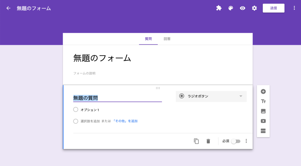301x166 pixels.
Task: Duplicate the question with copy icon
Action: point(196,141)
